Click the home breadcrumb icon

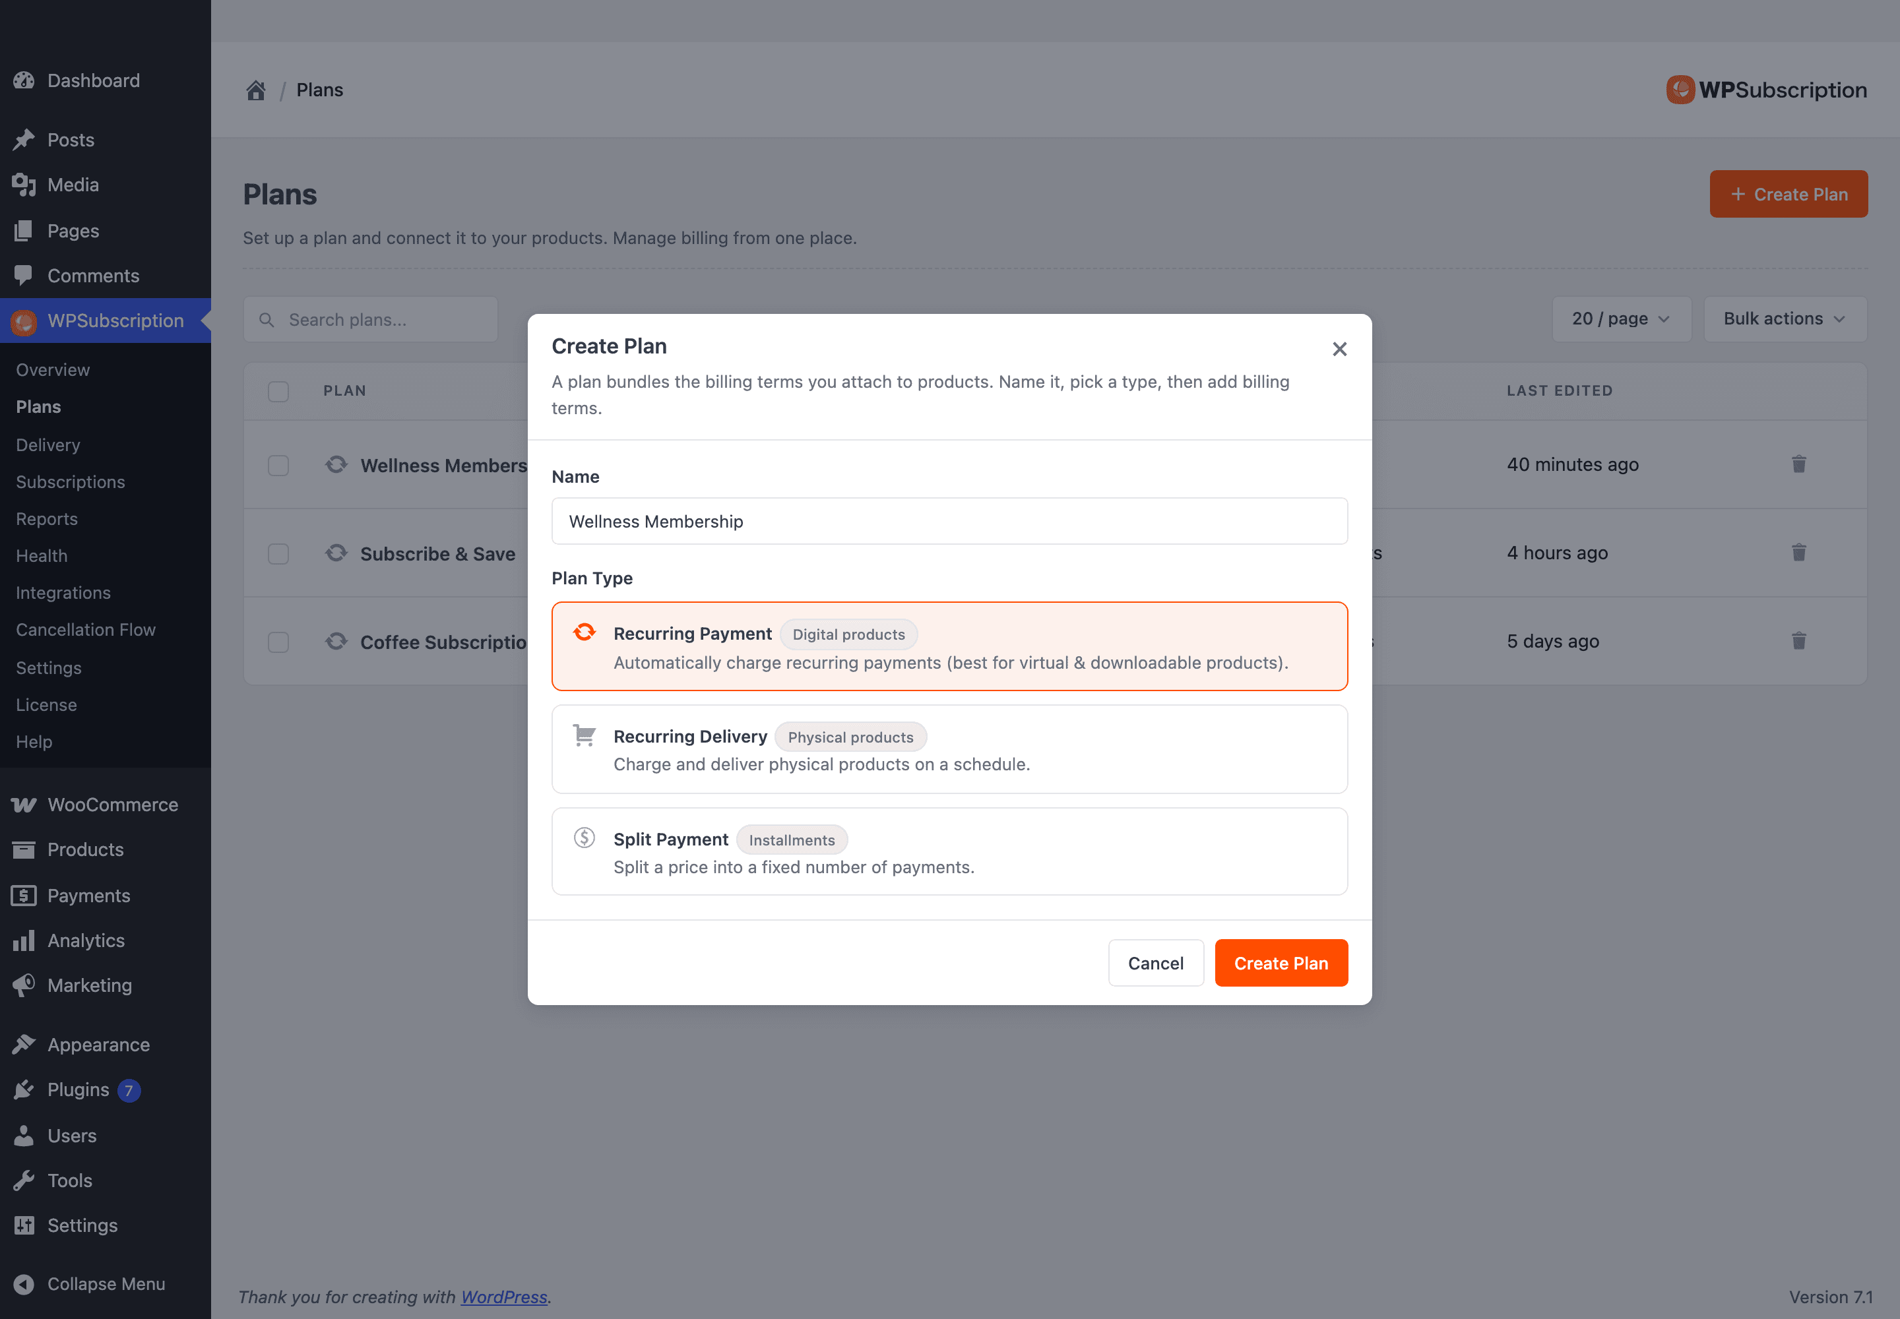[257, 90]
